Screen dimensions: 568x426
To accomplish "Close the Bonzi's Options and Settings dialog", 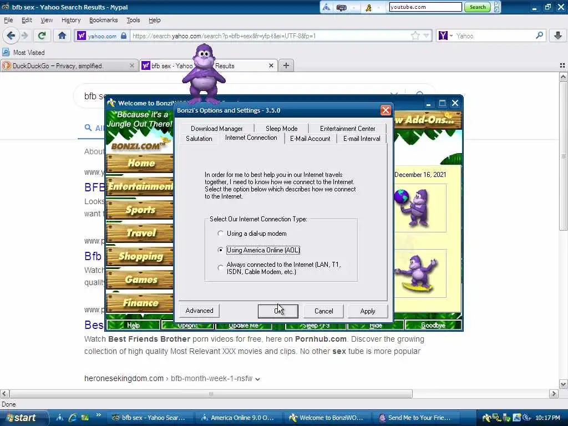I will click(386, 110).
